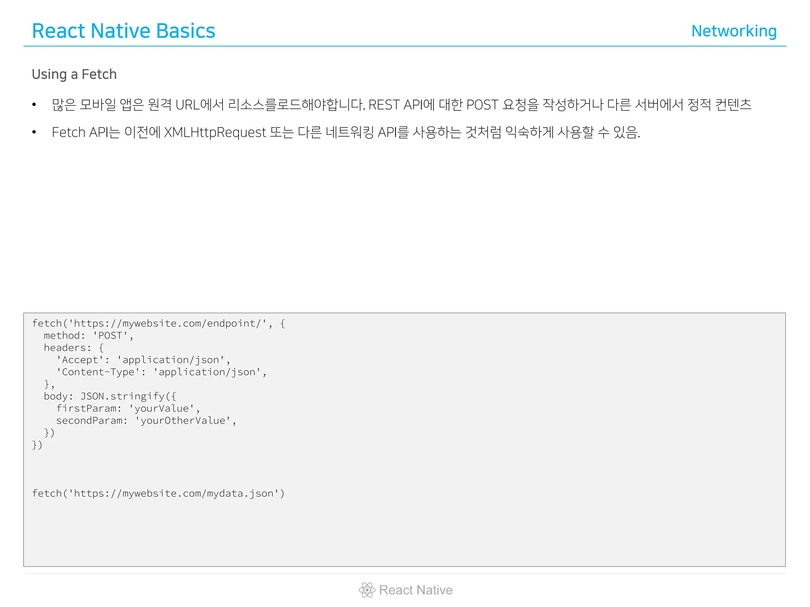
Task: Click the React Native atom logo icon
Action: [367, 590]
